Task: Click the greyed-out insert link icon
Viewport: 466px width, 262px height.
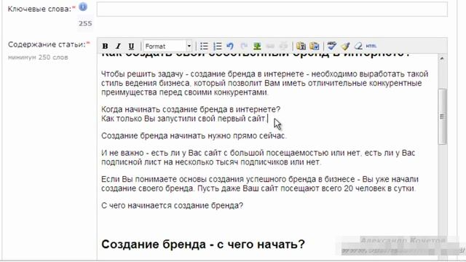Action: click(x=270, y=46)
